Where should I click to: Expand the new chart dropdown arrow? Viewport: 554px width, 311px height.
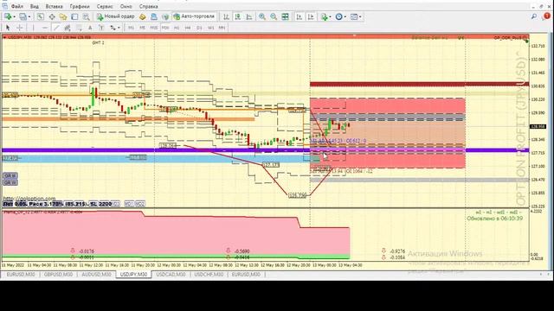click(14, 16)
